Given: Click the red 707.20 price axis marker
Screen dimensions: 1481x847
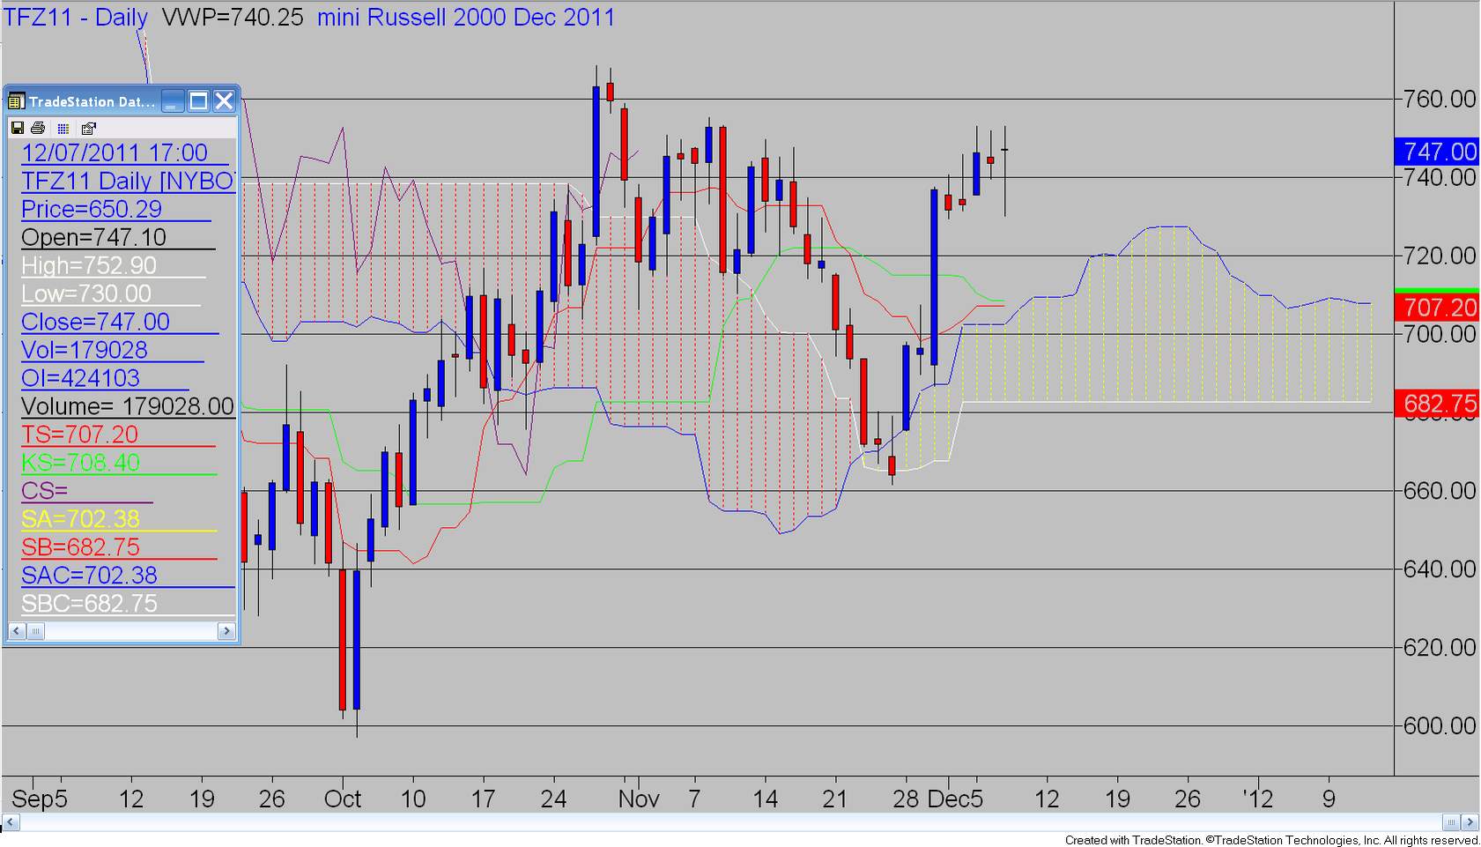Looking at the screenshot, I should pyautogui.click(x=1437, y=308).
